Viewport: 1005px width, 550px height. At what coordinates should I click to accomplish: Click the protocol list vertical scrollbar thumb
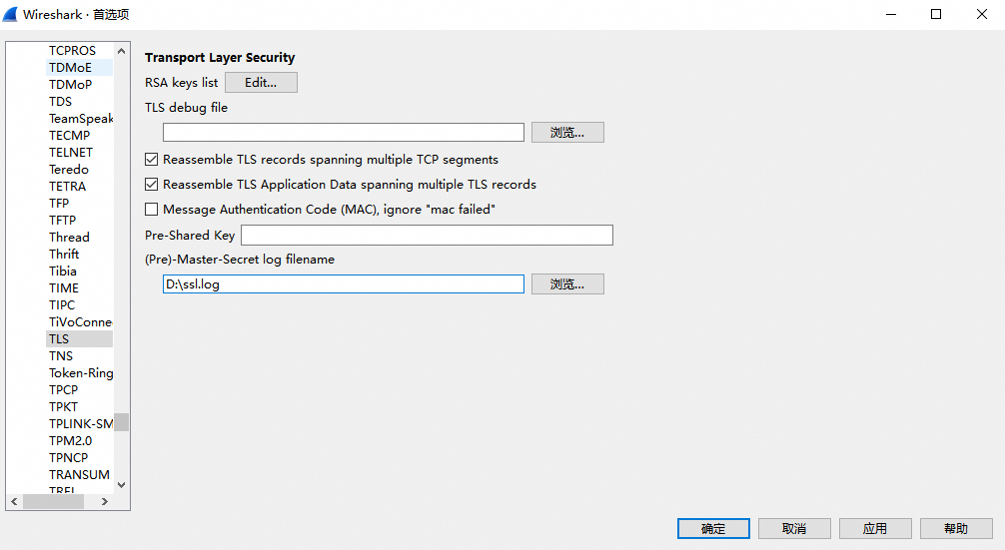[121, 422]
